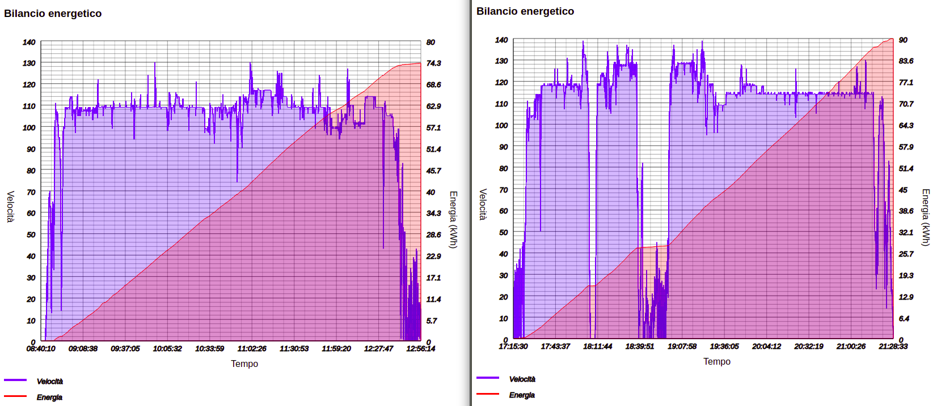This screenshot has width=937, height=406.
Task: Click the 20:04:12 time axis label
Action: coord(767,347)
